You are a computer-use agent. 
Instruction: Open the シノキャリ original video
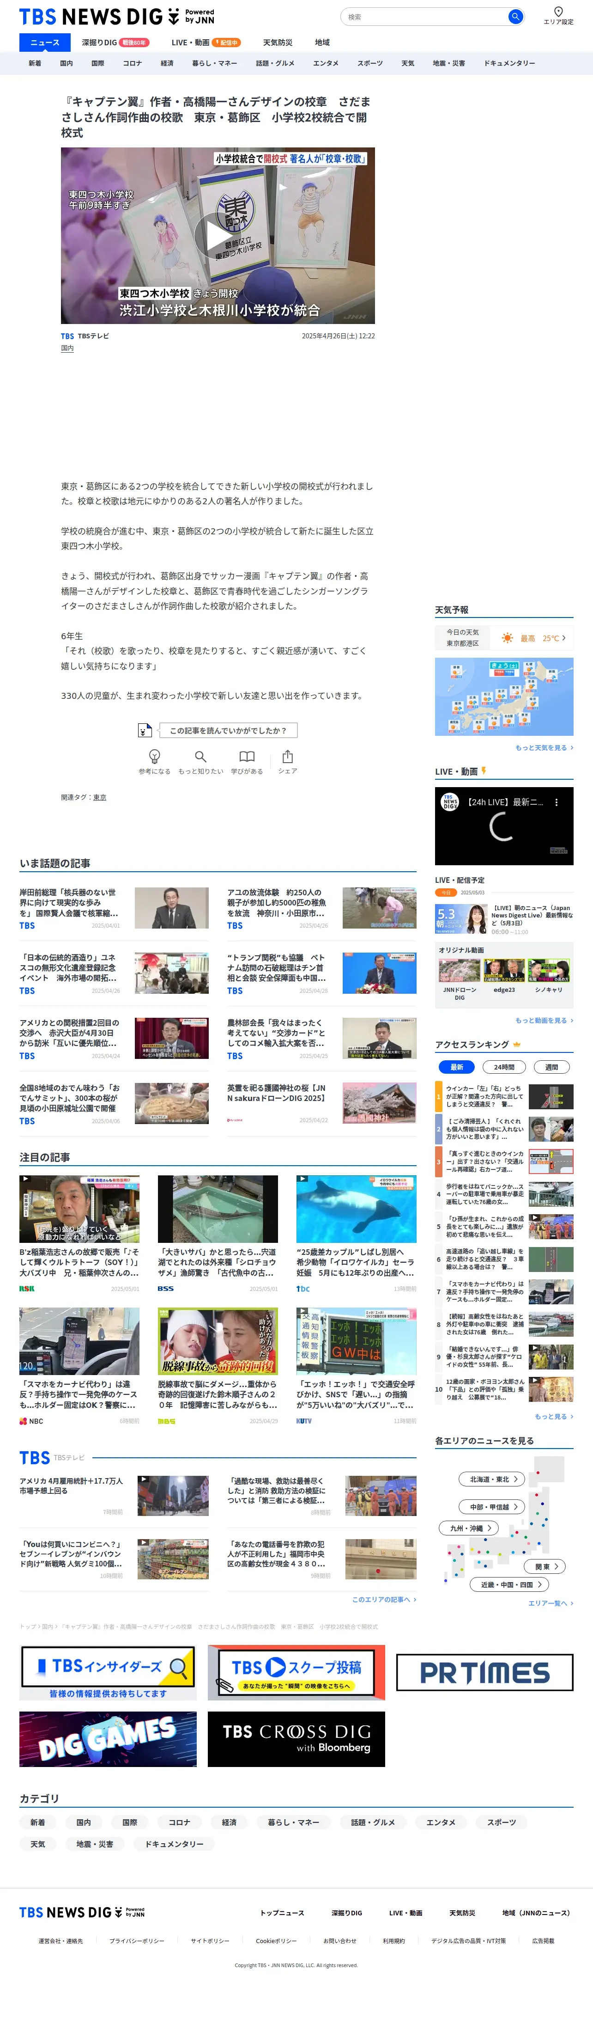[x=549, y=976]
